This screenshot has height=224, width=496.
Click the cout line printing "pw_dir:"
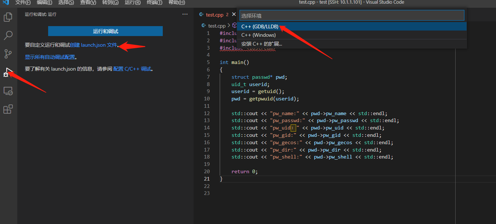(306, 150)
